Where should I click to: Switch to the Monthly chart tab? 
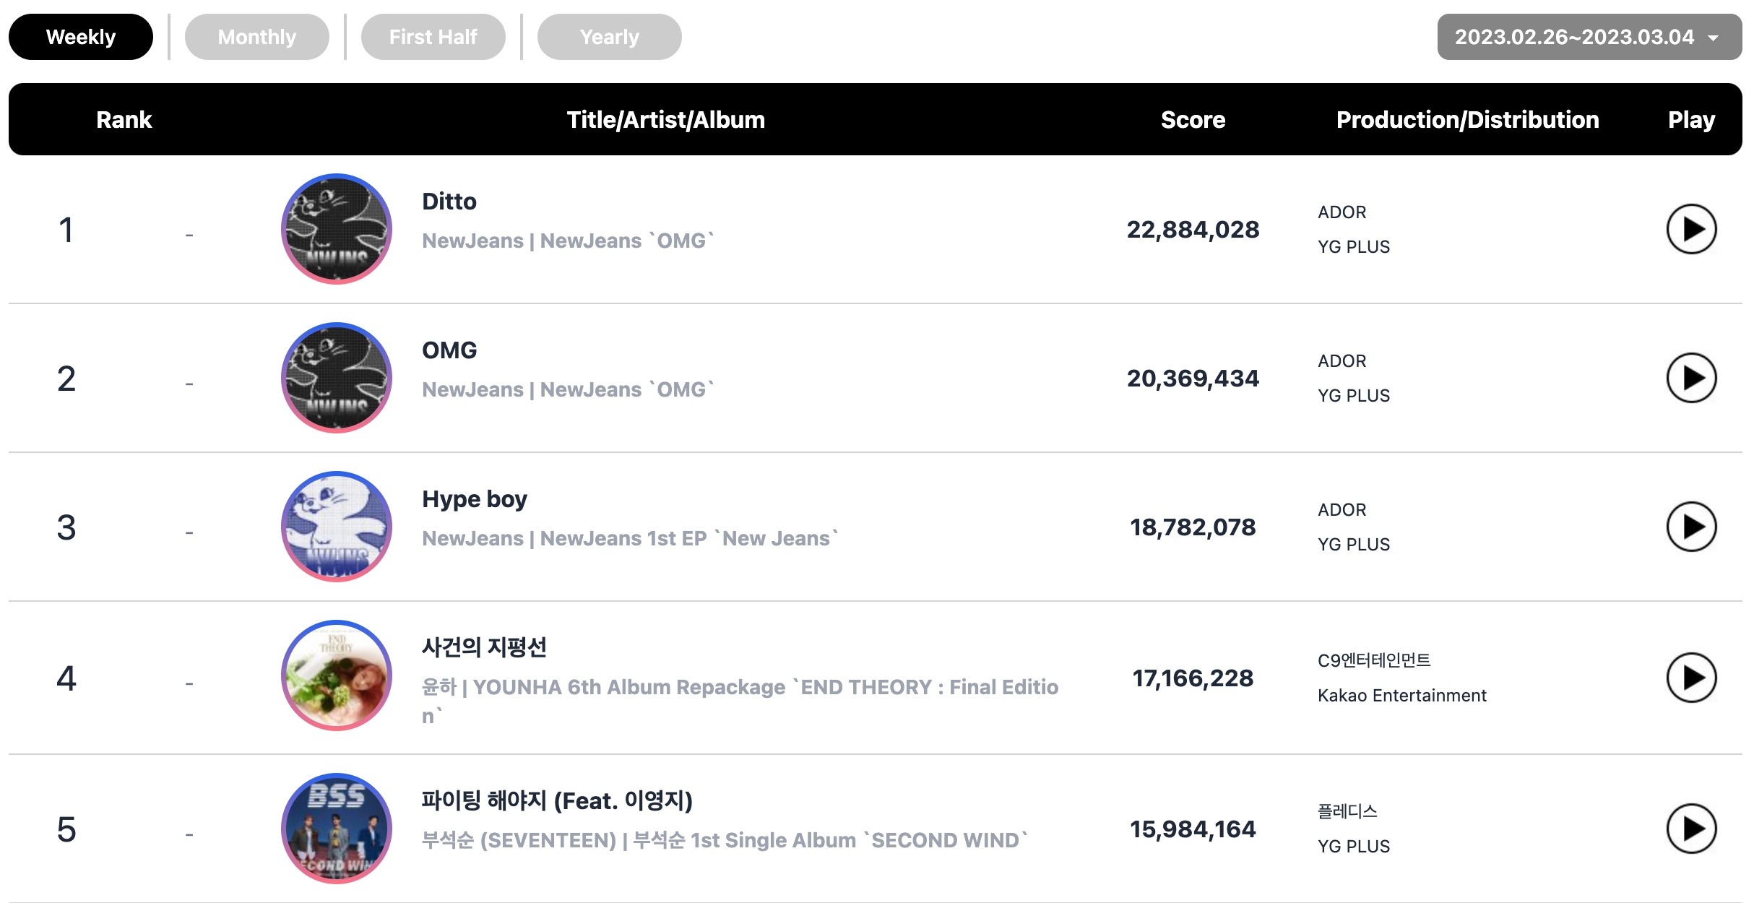tap(257, 37)
